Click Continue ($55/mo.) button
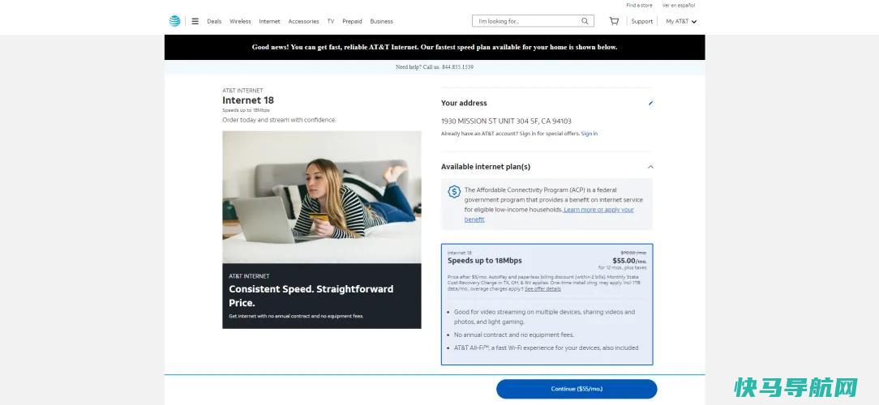The height and width of the screenshot is (405, 879). [x=577, y=389]
